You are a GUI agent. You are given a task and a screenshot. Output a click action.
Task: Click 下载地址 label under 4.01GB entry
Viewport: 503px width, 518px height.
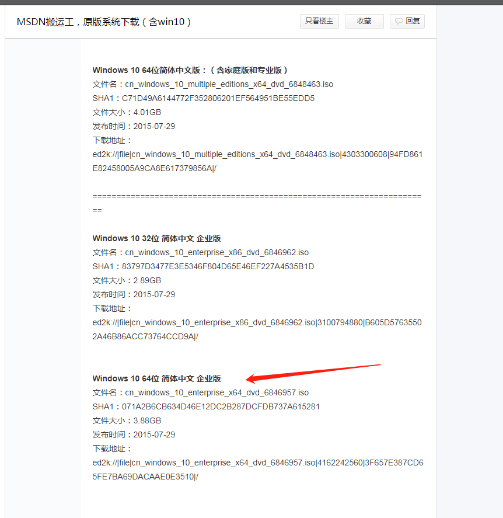[x=112, y=141]
